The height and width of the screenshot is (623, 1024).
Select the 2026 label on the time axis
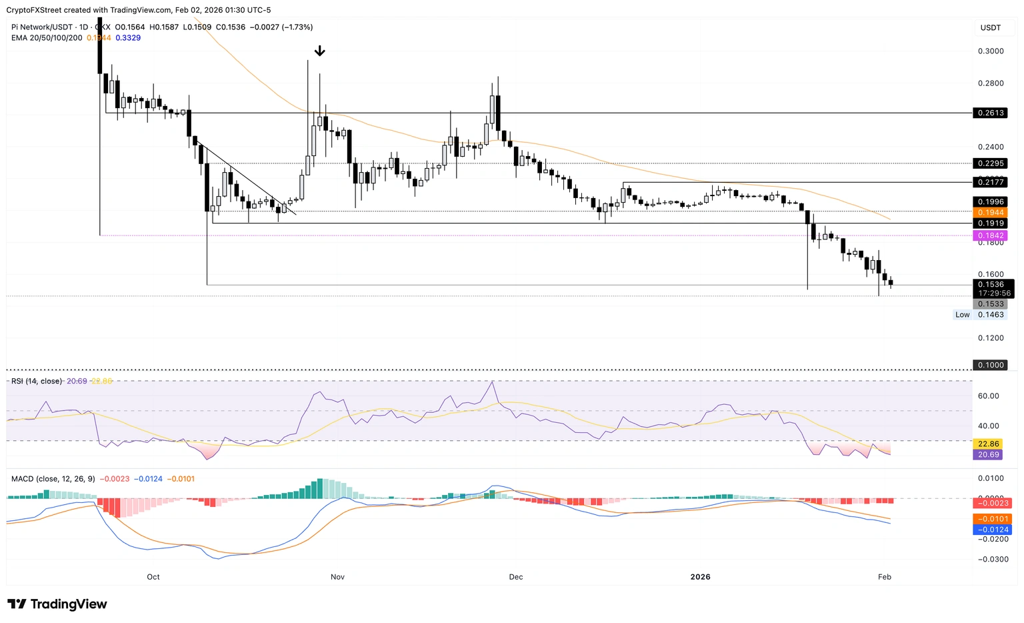701,577
